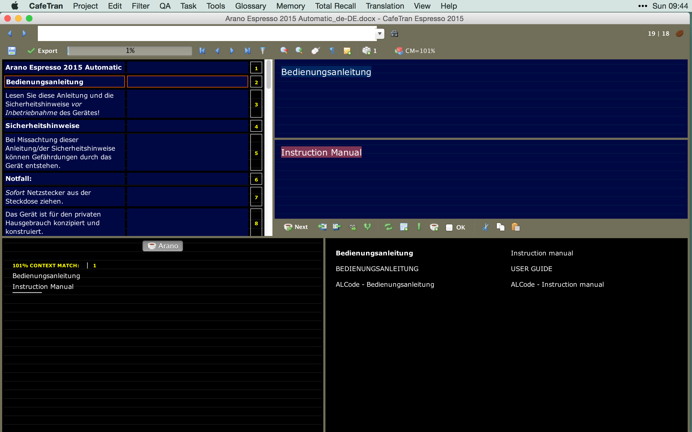Click the funnel filter icon

262,51
